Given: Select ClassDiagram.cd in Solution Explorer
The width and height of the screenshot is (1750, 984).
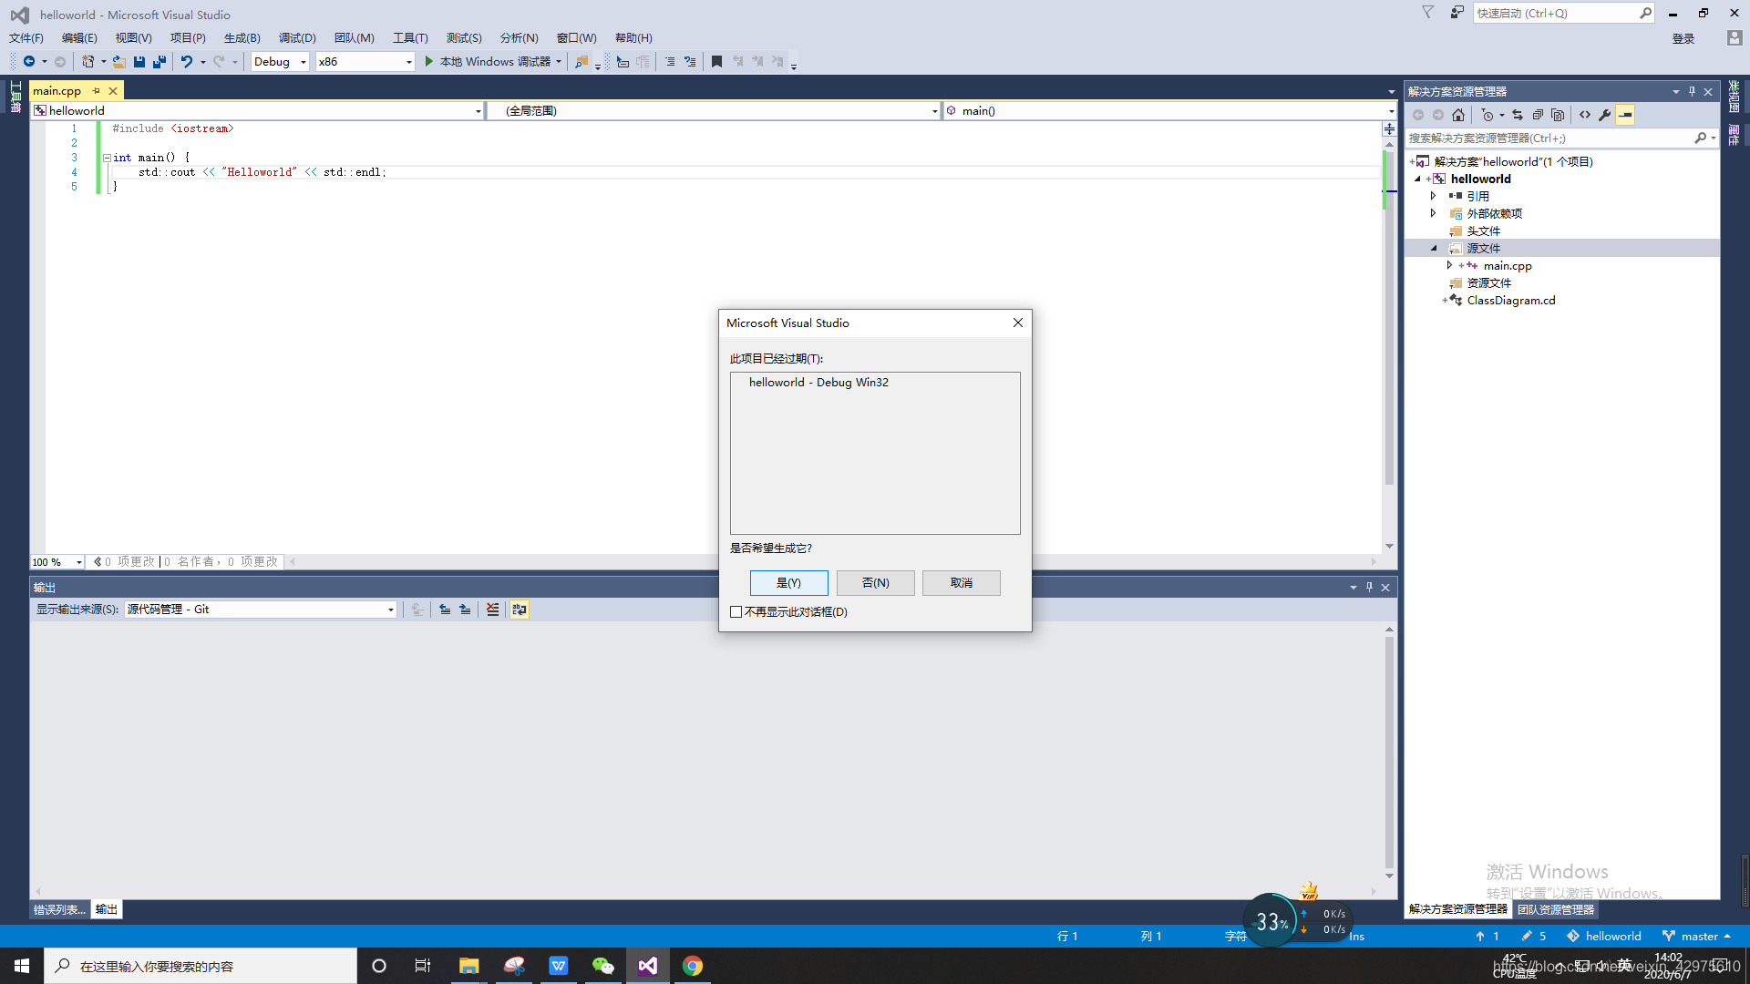Looking at the screenshot, I should (x=1510, y=301).
